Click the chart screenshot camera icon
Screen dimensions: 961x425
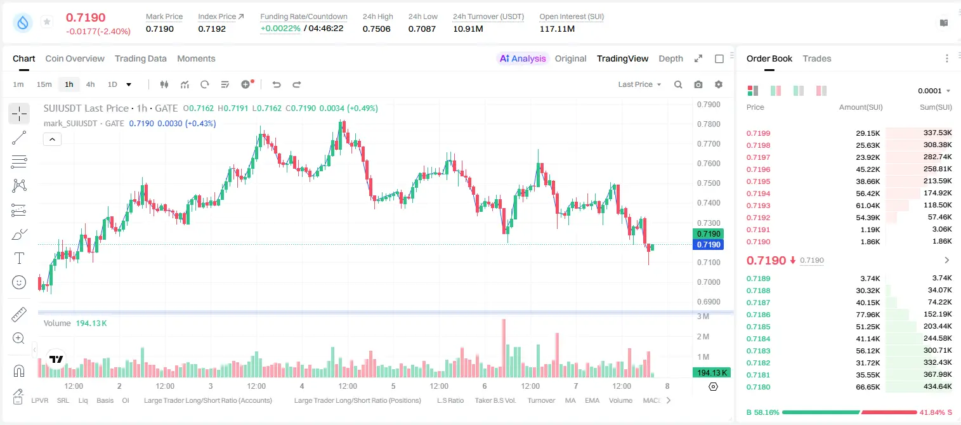[x=698, y=84]
